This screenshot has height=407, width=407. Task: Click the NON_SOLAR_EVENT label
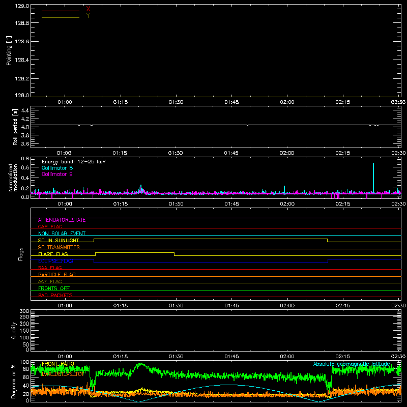62,234
